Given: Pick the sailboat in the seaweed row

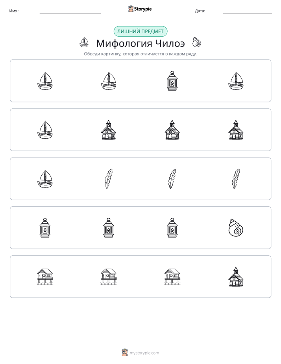Looking at the screenshot, I should click(45, 179).
